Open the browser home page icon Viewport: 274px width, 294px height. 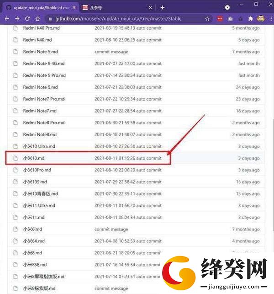(37, 19)
